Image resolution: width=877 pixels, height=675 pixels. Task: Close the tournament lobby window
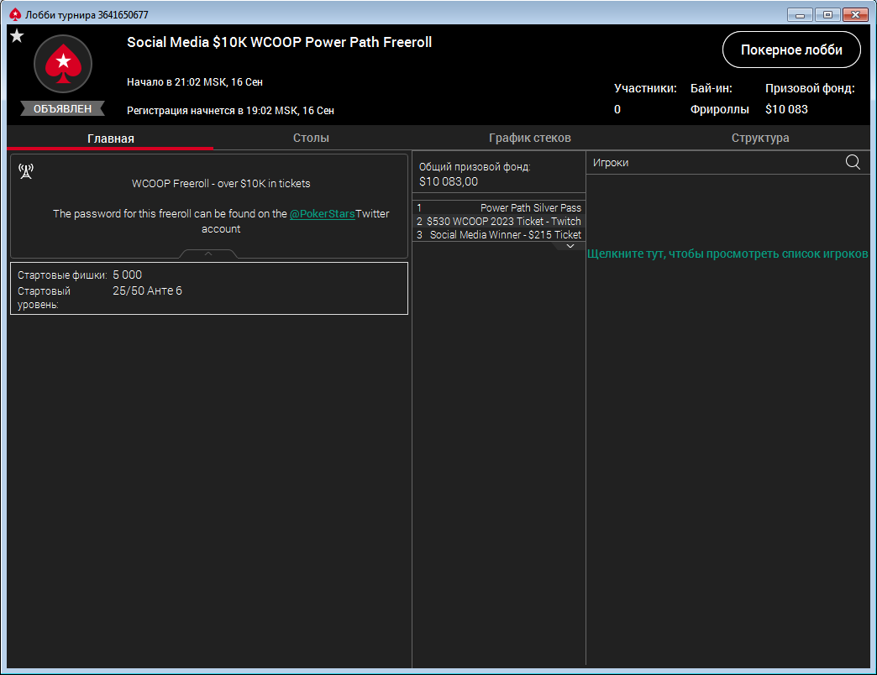[854, 14]
